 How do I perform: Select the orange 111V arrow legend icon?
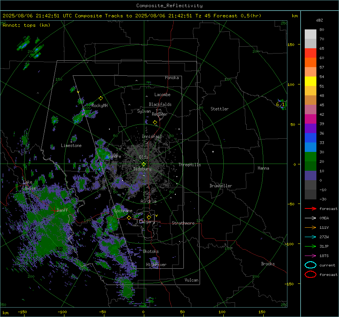310,227
